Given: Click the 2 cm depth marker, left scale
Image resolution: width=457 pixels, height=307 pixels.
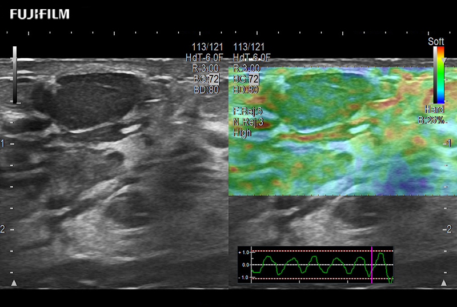Looking at the screenshot, I should click(x=3, y=229).
